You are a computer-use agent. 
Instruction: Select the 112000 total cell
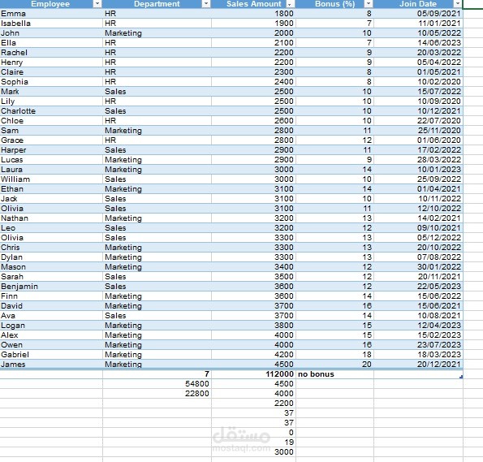(x=253, y=374)
